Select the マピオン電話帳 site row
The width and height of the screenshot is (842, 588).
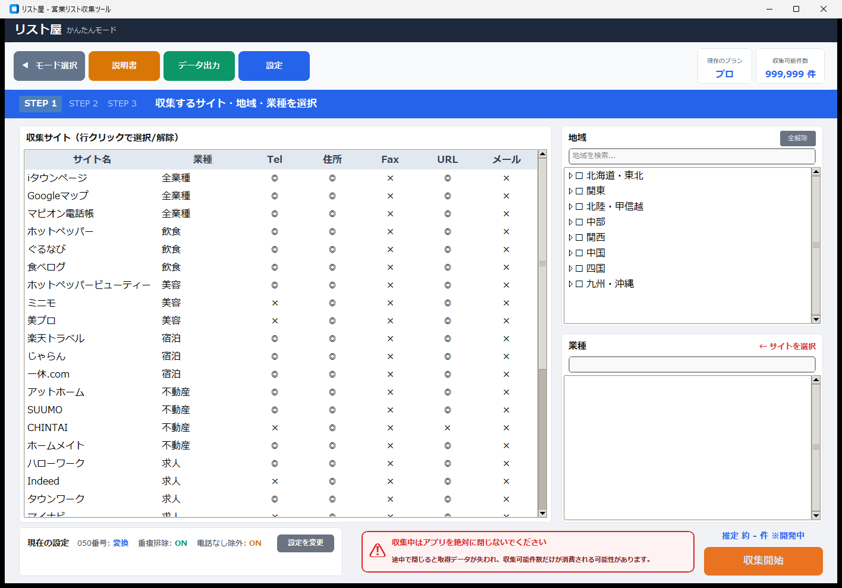tap(281, 214)
